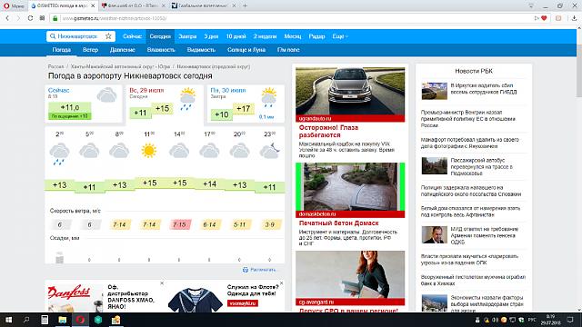Go back with browser back arrow

pyautogui.click(x=7, y=18)
